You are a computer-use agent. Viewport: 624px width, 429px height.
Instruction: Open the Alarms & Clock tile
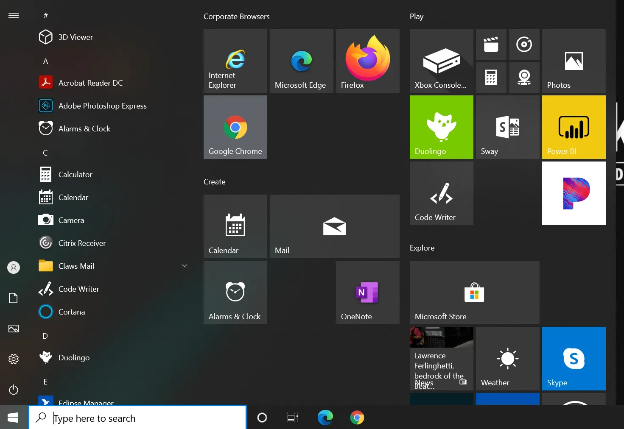click(235, 292)
